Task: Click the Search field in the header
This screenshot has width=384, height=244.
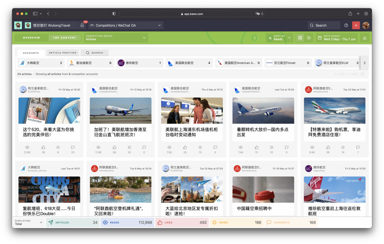Action: [x=324, y=25]
